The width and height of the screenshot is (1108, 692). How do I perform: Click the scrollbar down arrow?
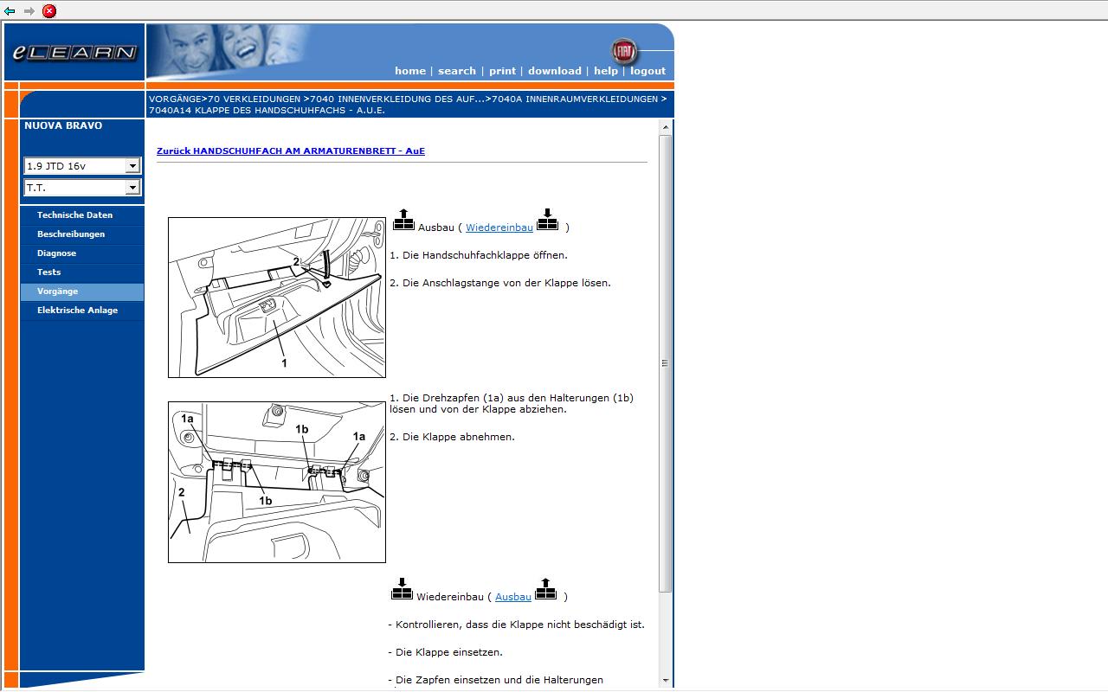pyautogui.click(x=665, y=681)
